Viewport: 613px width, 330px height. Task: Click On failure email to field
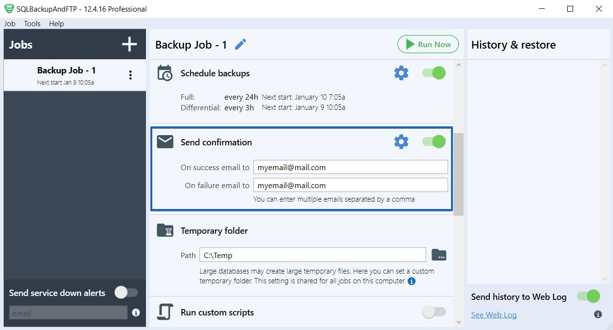350,185
